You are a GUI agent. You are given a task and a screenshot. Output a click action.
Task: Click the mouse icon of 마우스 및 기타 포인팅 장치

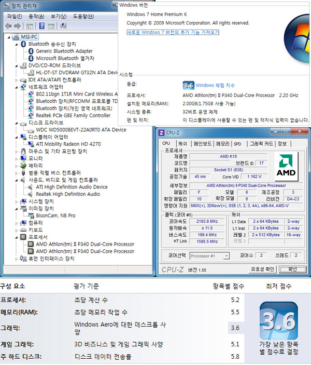[x=23, y=151]
